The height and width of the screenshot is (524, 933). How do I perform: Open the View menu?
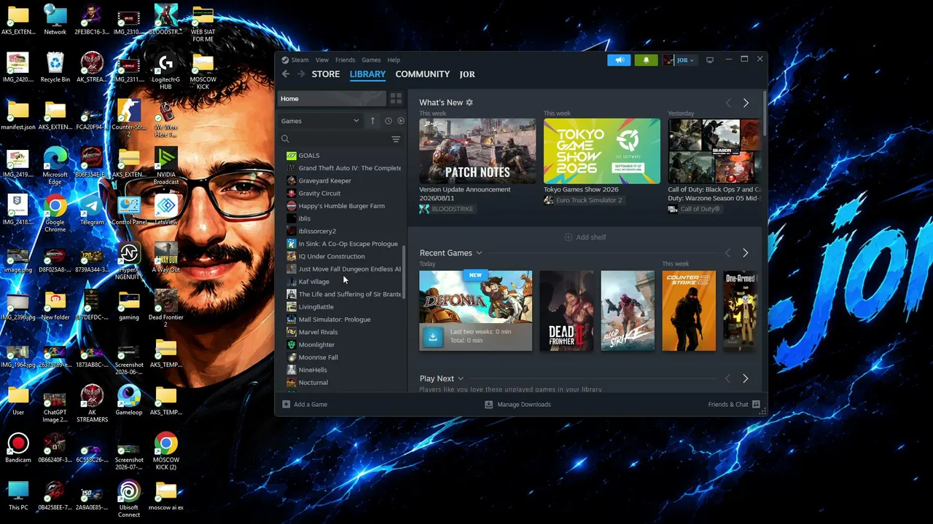click(x=322, y=60)
